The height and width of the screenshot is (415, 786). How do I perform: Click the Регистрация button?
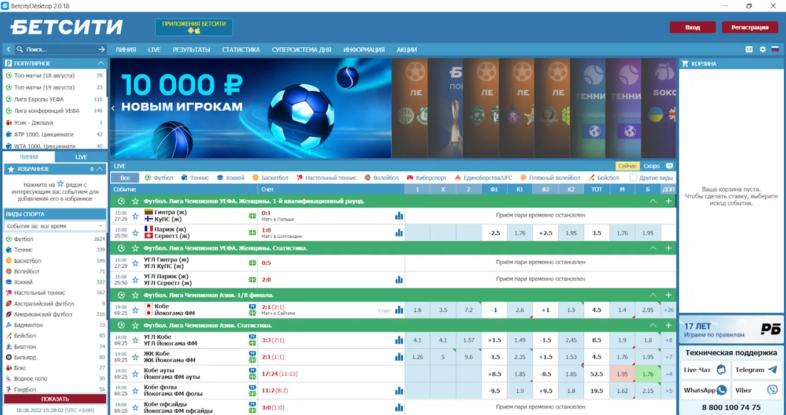click(750, 27)
